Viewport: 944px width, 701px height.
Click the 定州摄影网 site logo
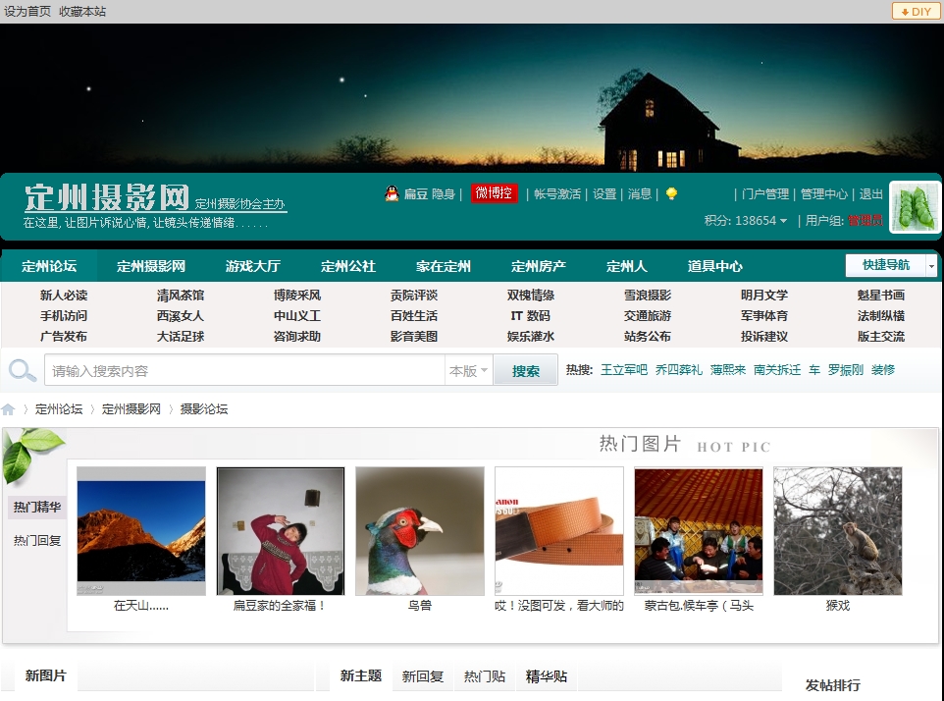[107, 197]
